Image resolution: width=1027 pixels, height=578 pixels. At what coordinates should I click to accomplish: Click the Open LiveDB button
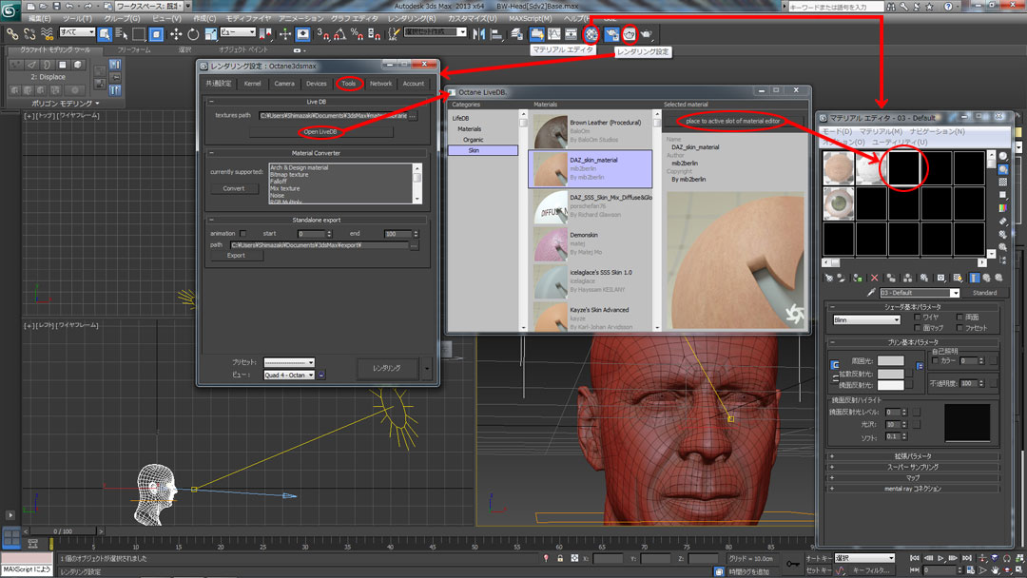pyautogui.click(x=320, y=131)
